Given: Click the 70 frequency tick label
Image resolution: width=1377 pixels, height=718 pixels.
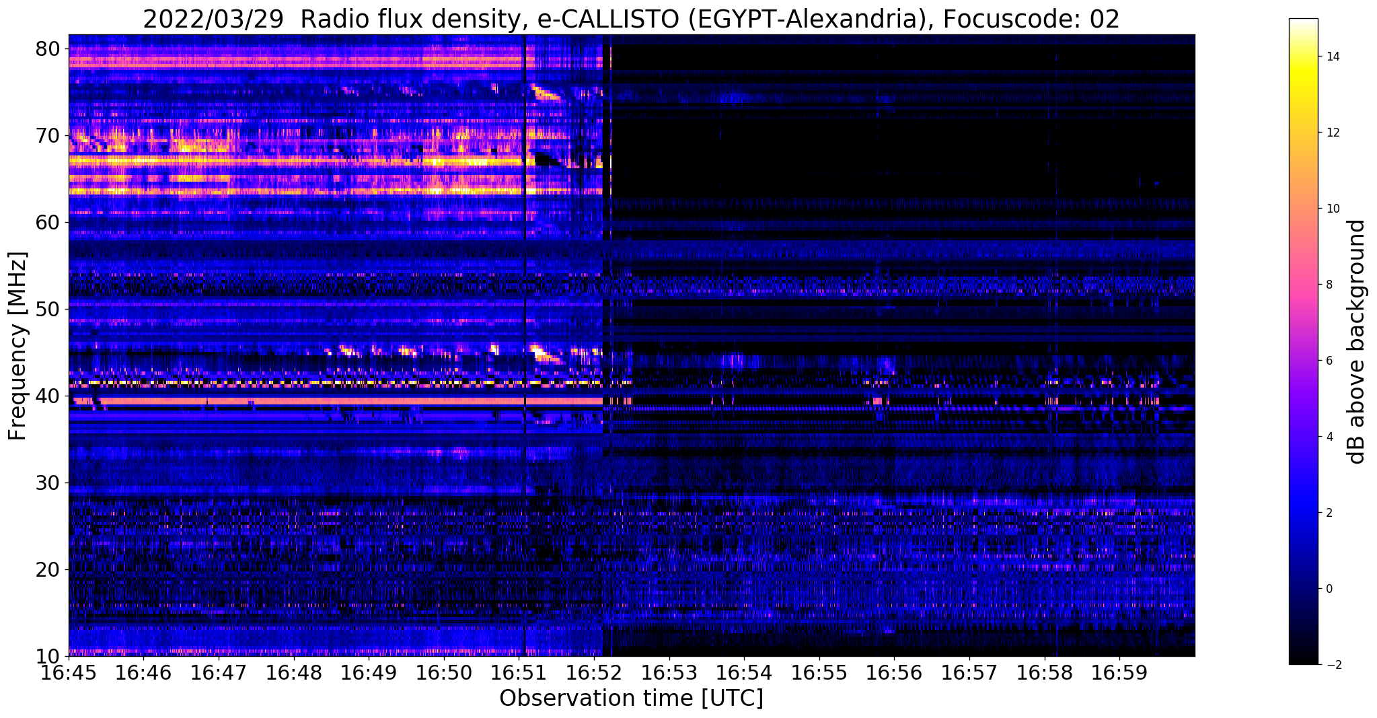Looking at the screenshot, I should [x=49, y=136].
